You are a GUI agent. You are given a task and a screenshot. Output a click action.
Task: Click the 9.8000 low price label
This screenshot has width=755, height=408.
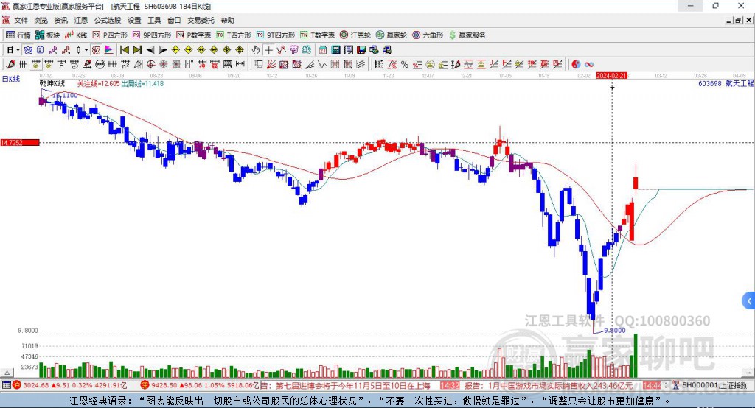(615, 331)
